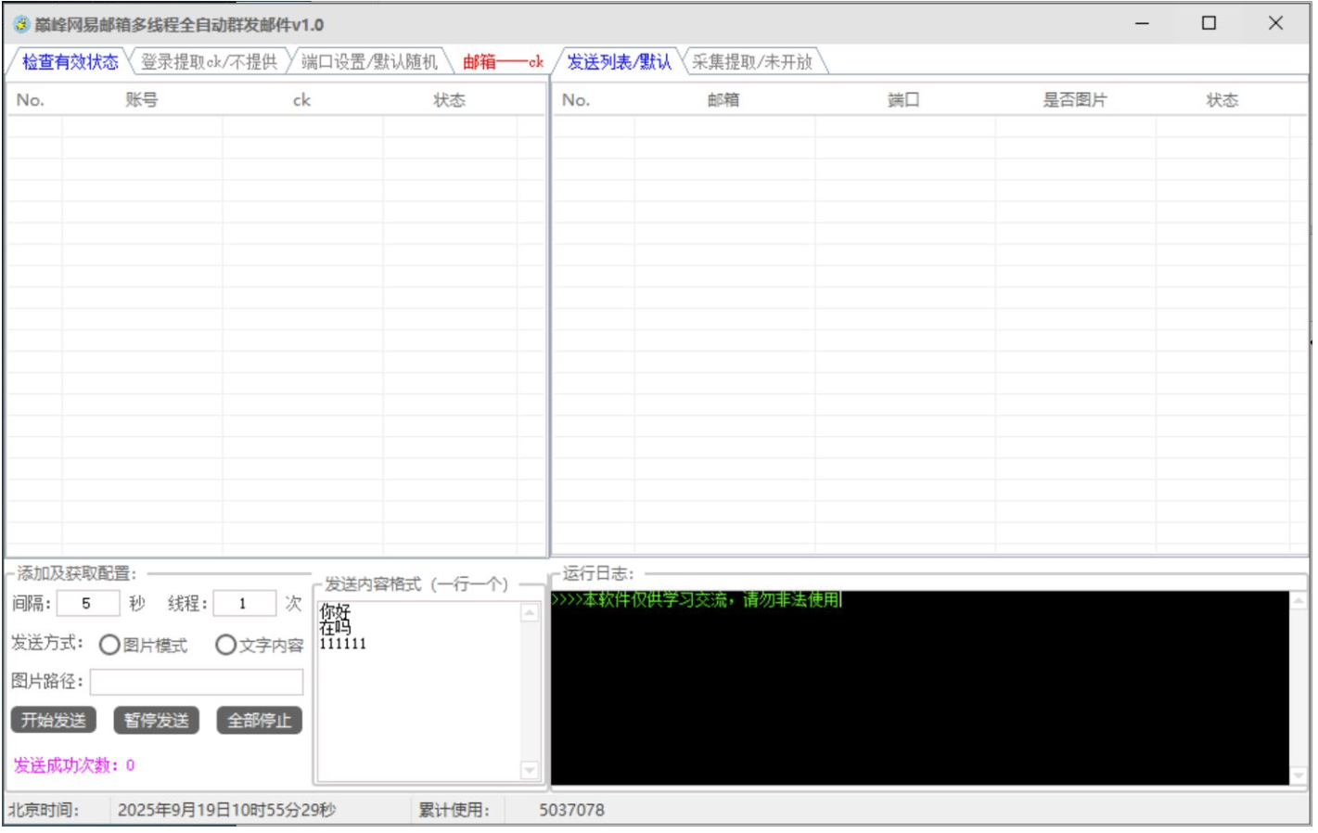The height and width of the screenshot is (833, 1318).
Task: Switch to the 登录提取ck/不提供 tab
Action: (209, 62)
